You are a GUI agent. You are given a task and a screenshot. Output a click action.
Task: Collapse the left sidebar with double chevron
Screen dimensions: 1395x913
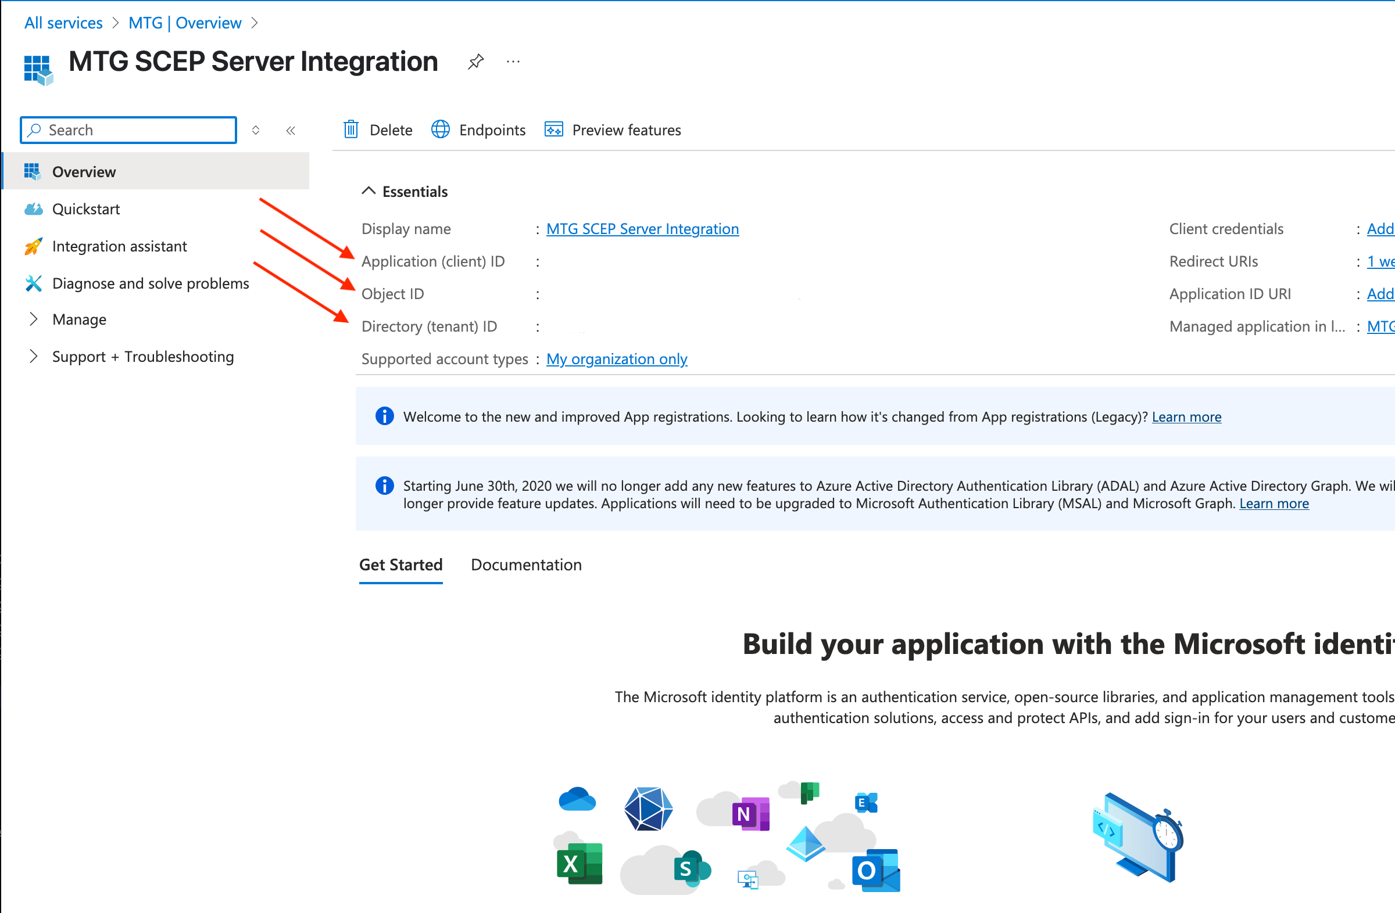pyautogui.click(x=291, y=130)
